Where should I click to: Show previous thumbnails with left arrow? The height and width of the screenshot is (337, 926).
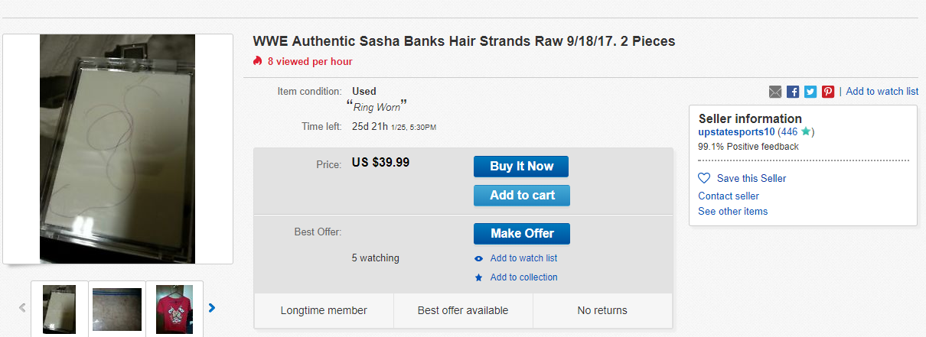tap(22, 308)
